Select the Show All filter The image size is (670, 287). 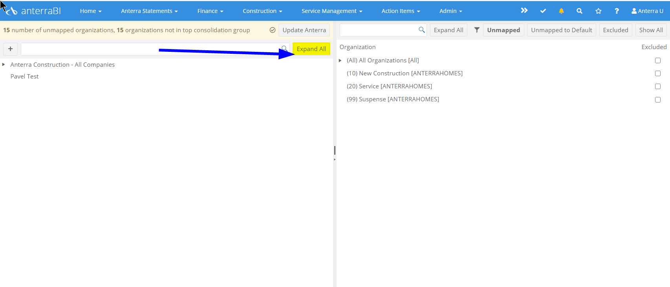tap(651, 30)
